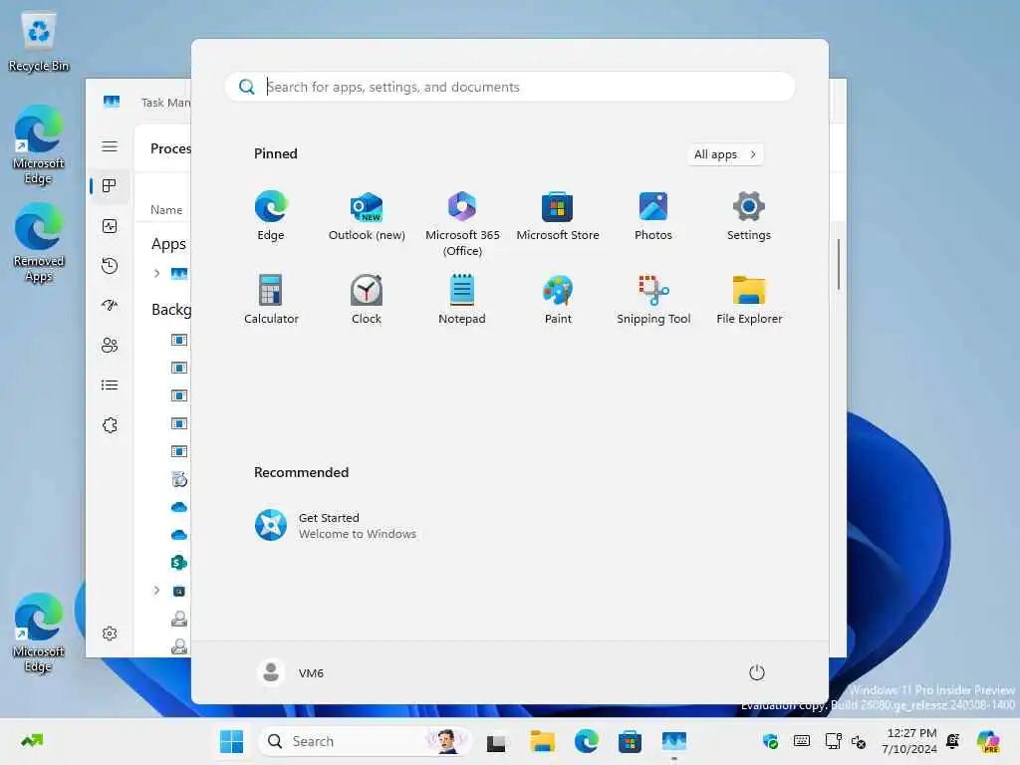The width and height of the screenshot is (1020, 765).
Task: Open Get Started recommended item
Action: pyautogui.click(x=336, y=526)
